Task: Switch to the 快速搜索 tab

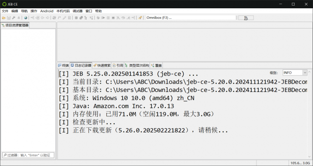Action: coord(102,65)
